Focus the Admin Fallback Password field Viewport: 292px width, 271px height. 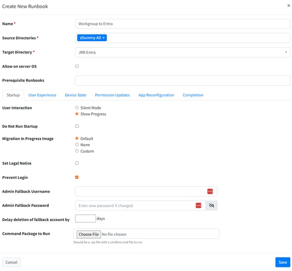[x=141, y=205]
